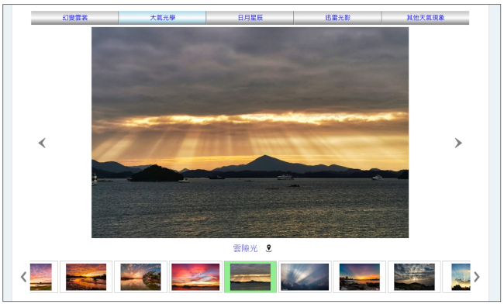This screenshot has width=504, height=304.
Task: Select the red-pink sky with birds thumbnail
Action: click(195, 277)
